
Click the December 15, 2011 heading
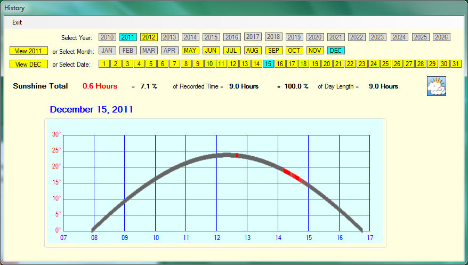point(91,109)
